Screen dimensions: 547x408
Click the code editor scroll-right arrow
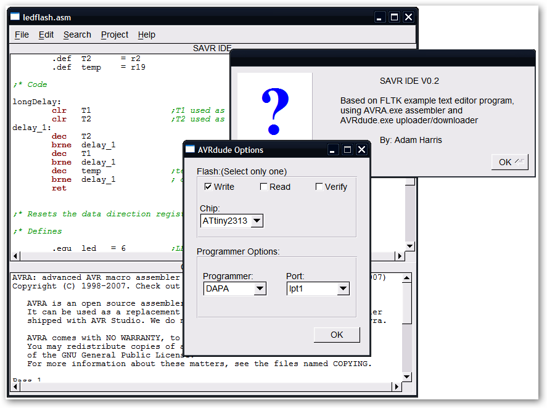click(x=400, y=256)
